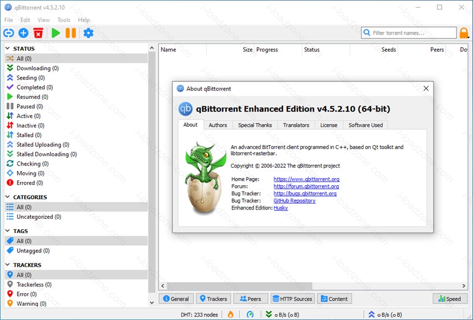Click the orange lock UI icon
The height and width of the screenshot is (320, 473).
(x=464, y=33)
